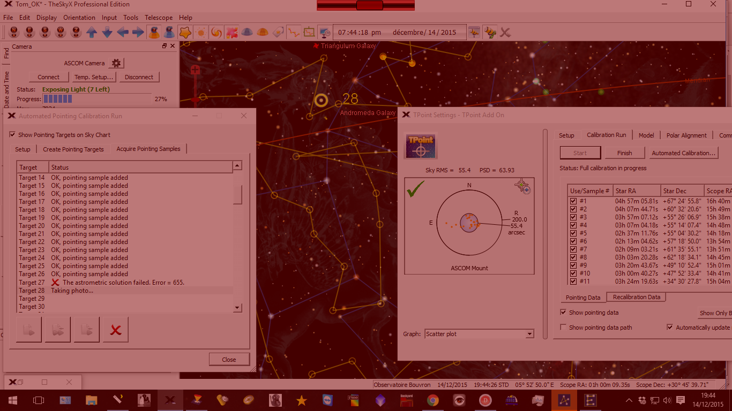Screen dimensions: 732x411
Task: Switch to TPoint Model tab
Action: pyautogui.click(x=646, y=135)
